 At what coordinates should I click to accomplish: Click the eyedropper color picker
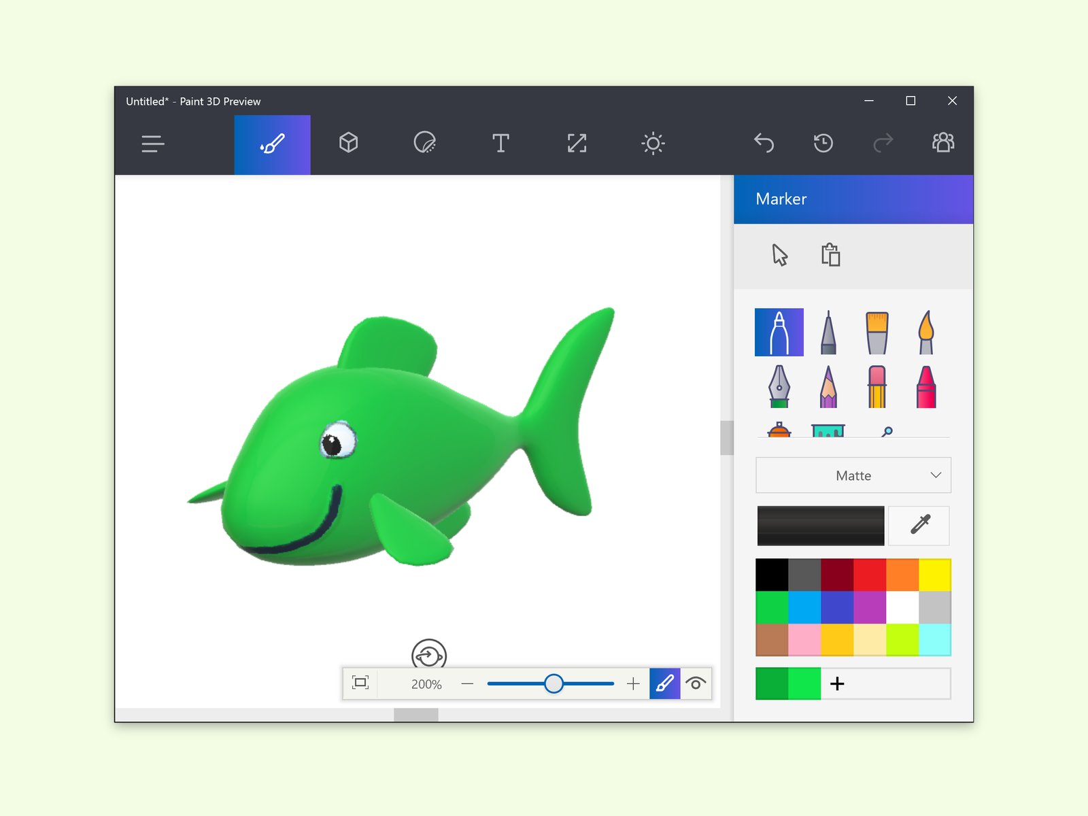919,526
